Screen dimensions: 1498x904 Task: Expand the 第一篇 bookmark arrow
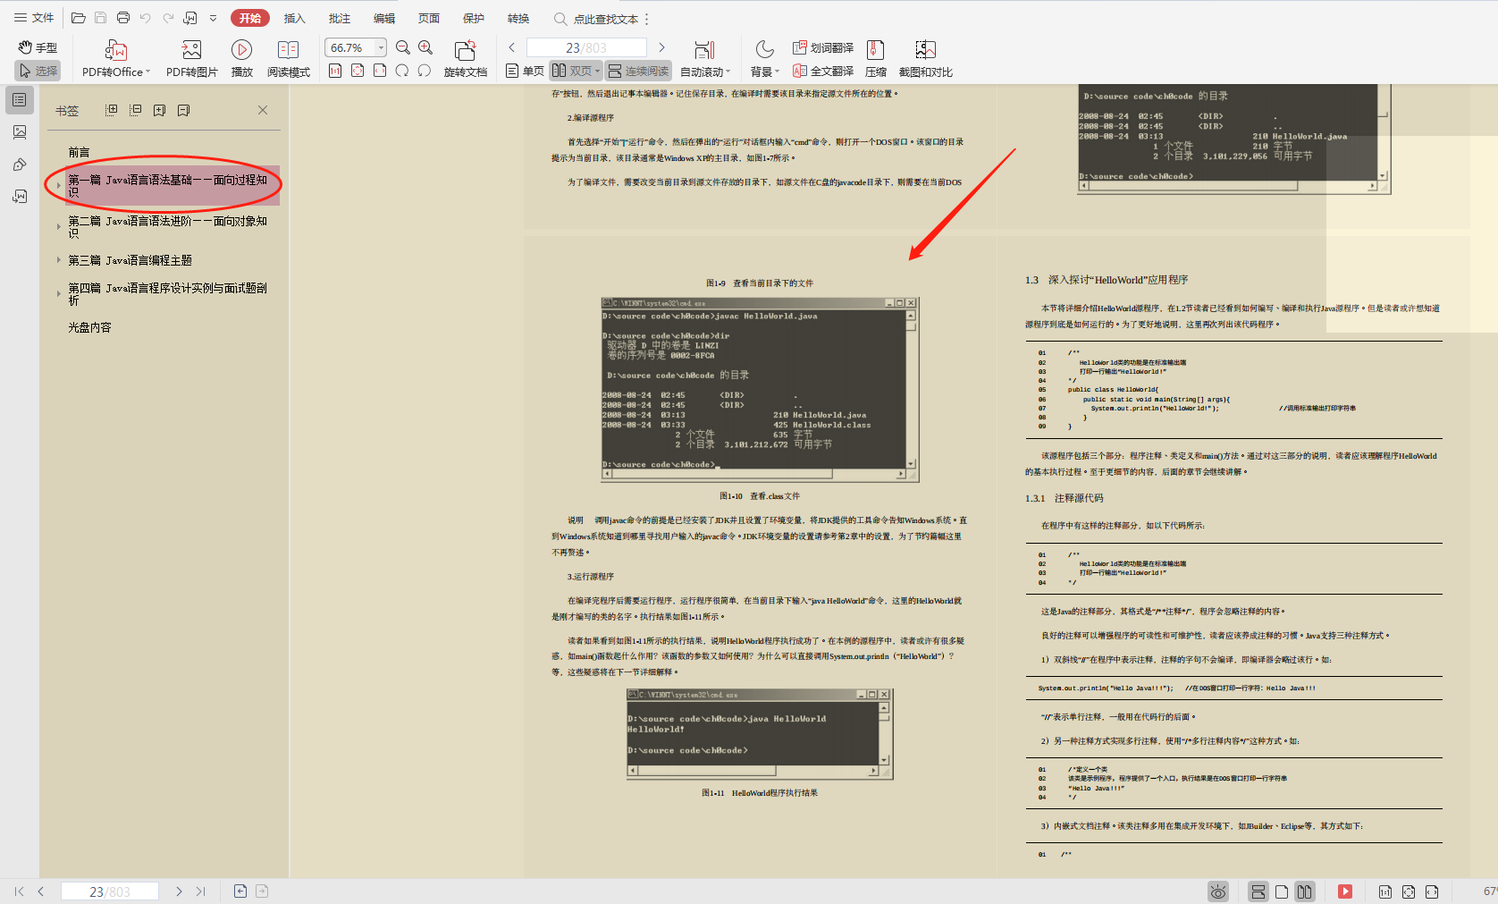click(x=59, y=185)
